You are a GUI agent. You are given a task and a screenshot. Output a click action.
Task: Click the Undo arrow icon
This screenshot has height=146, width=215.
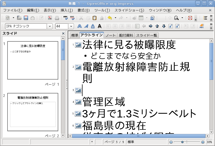tap(110, 18)
